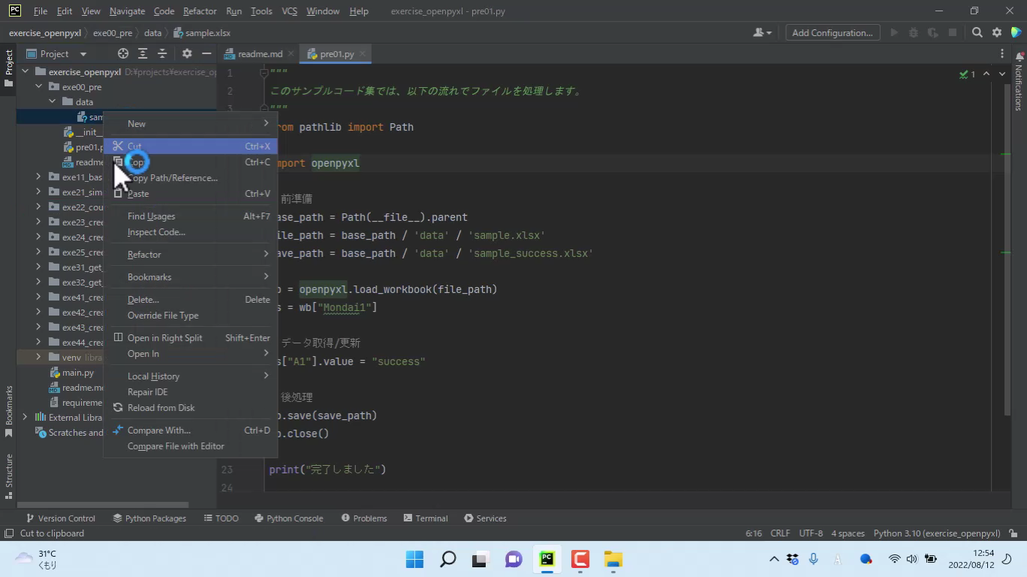Toggle the Notifications side panel
1027x577 pixels.
pos(1019,83)
